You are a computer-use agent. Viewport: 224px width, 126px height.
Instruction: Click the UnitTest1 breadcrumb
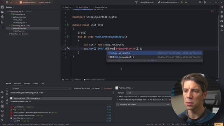(x=76, y=80)
